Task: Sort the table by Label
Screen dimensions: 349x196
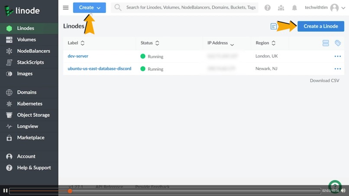Action: point(76,43)
